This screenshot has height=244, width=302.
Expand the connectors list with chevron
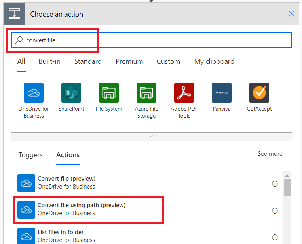[x=151, y=136]
